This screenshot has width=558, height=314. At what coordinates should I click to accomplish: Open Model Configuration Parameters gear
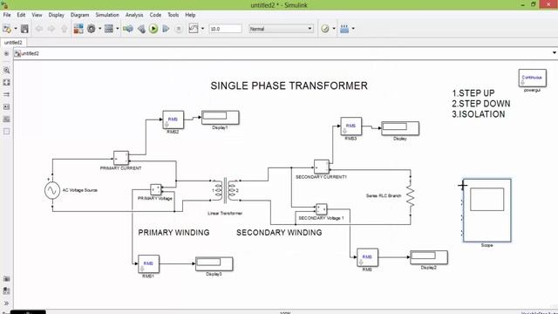click(x=91, y=29)
